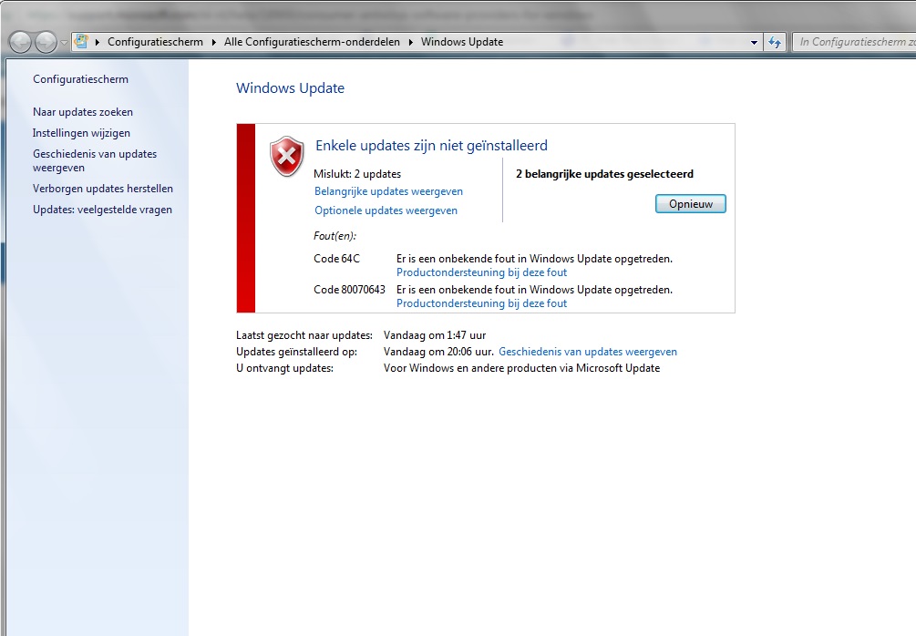Click the Back navigation arrow
The width and height of the screenshot is (916, 636).
click(20, 42)
